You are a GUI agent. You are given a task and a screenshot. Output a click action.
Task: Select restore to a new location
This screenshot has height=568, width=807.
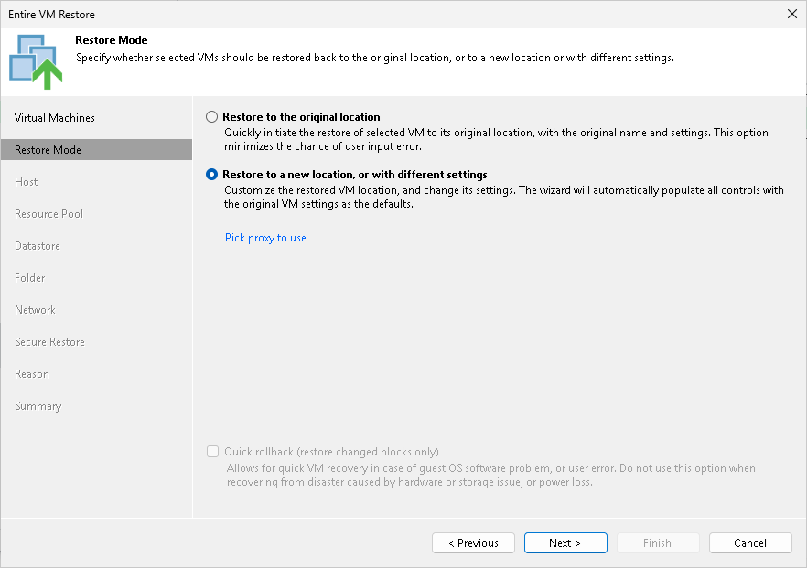pyautogui.click(x=211, y=174)
